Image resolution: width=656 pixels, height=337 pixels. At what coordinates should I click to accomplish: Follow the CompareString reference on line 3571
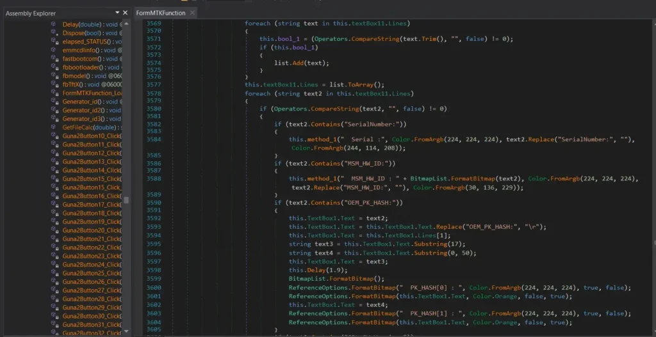(374, 39)
